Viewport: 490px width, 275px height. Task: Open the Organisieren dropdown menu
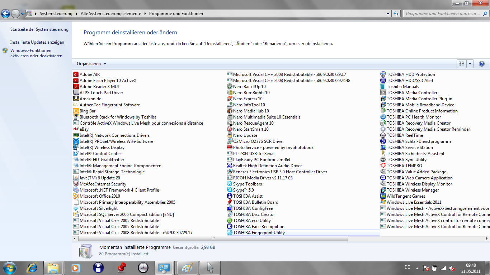coord(91,64)
